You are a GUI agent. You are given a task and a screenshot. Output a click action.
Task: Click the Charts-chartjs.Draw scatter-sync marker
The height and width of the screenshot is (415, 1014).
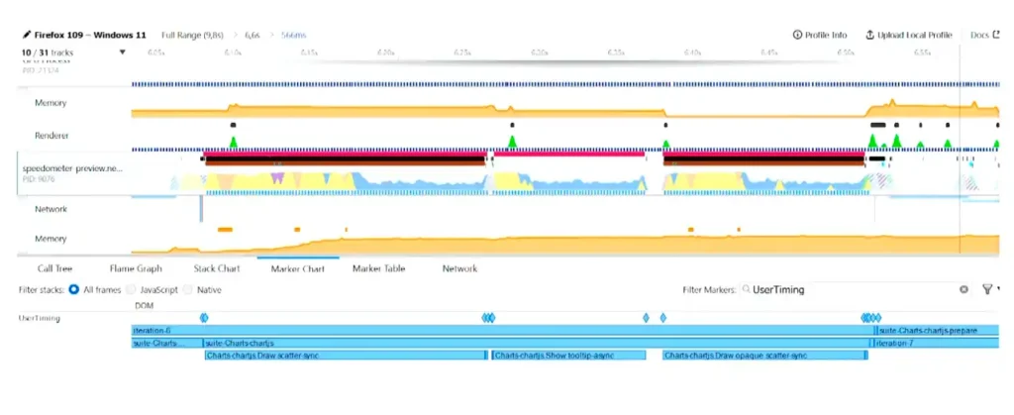pyautogui.click(x=346, y=356)
